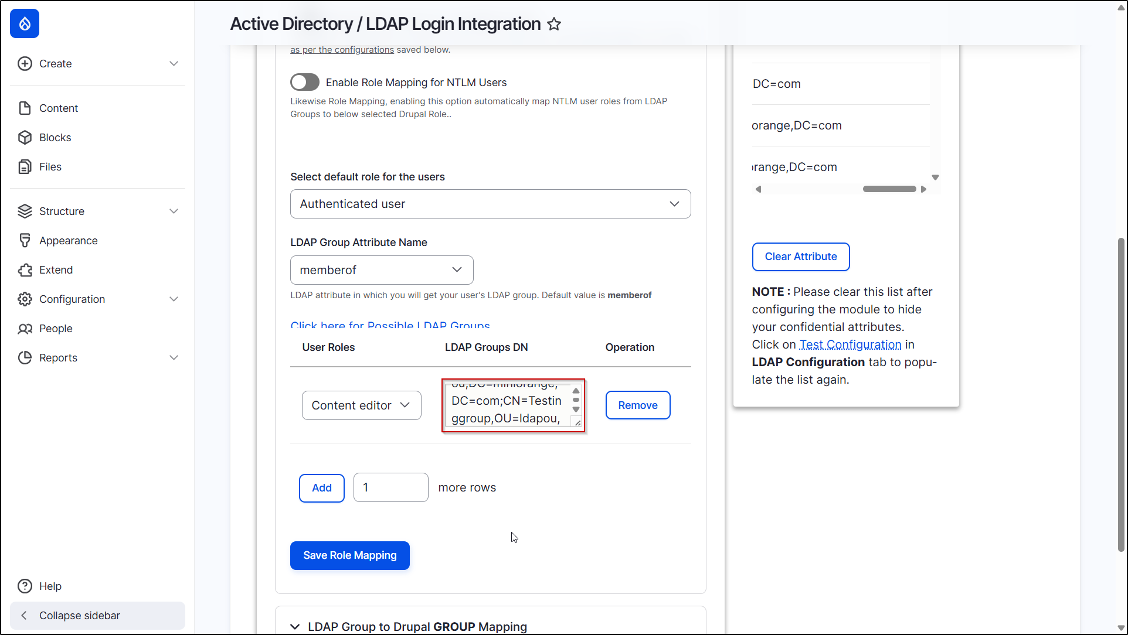Click the Help question mark icon
This screenshot has width=1128, height=635.
25,586
